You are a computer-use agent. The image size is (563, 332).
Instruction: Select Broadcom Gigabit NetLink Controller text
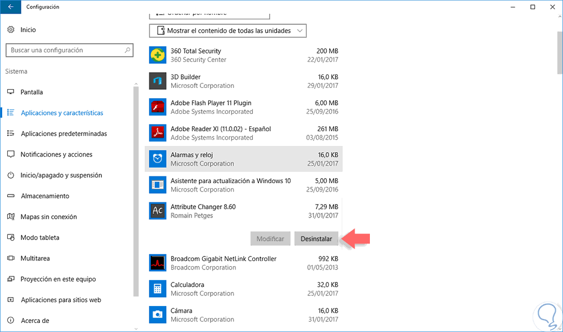pyautogui.click(x=224, y=259)
